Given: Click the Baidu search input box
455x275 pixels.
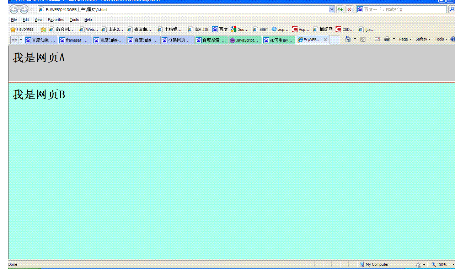Looking at the screenshot, I should click(x=404, y=10).
